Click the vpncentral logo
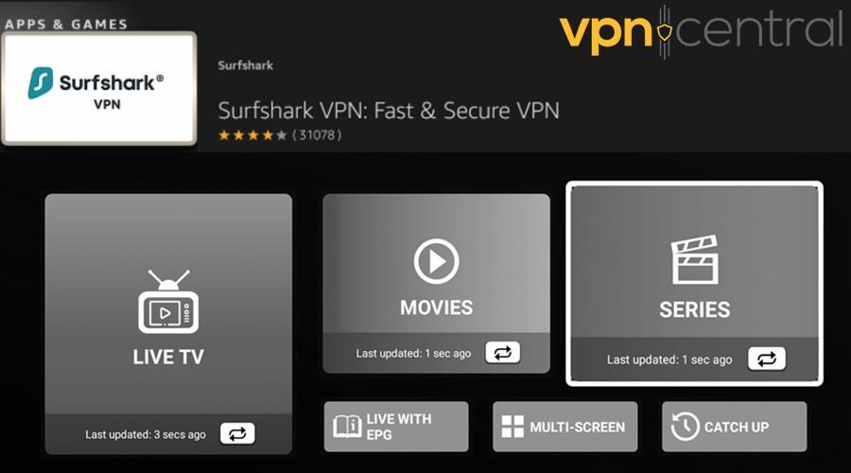The image size is (851, 473). [701, 30]
